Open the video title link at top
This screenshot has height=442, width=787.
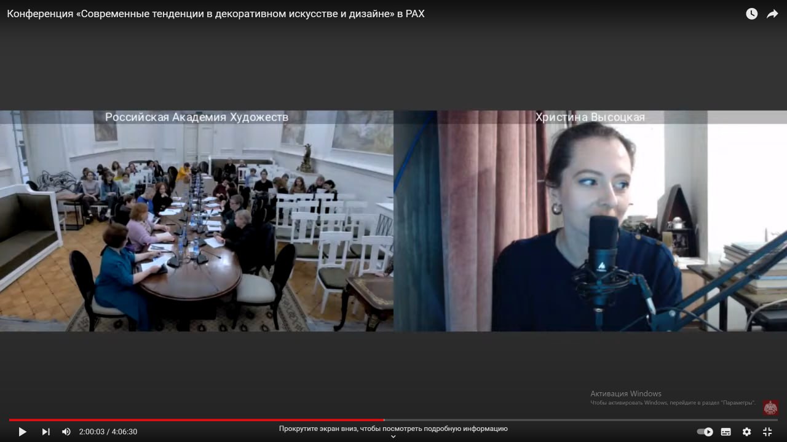click(215, 14)
